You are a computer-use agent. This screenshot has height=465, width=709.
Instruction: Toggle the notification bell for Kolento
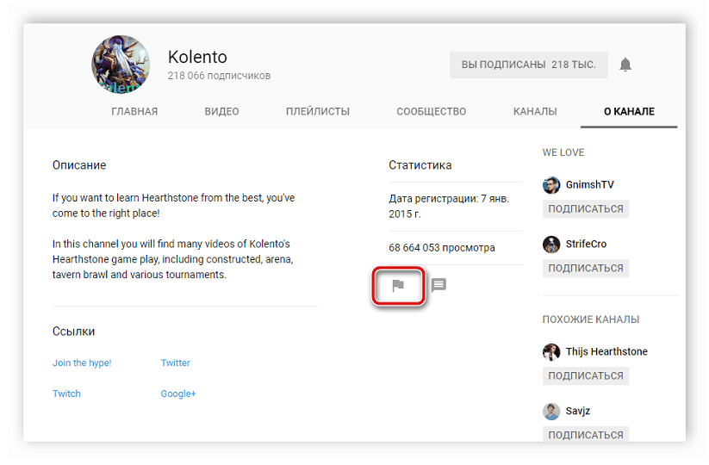[625, 65]
